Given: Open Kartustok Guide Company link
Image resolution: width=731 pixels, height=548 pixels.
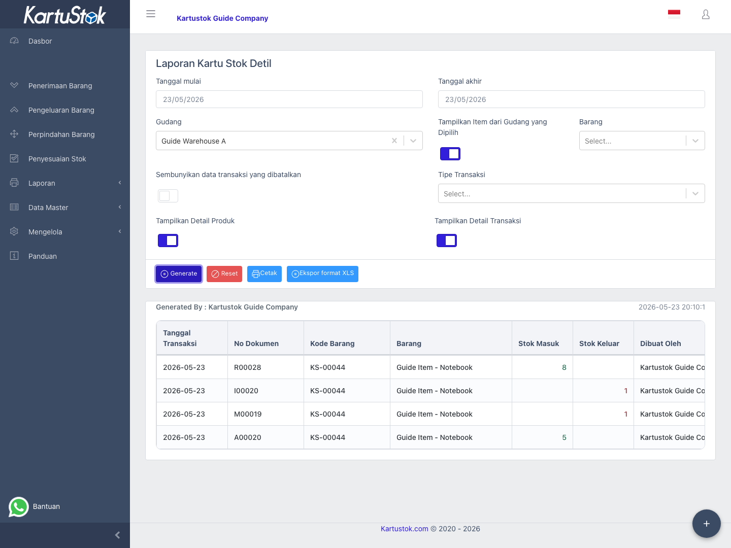Looking at the screenshot, I should 222,18.
